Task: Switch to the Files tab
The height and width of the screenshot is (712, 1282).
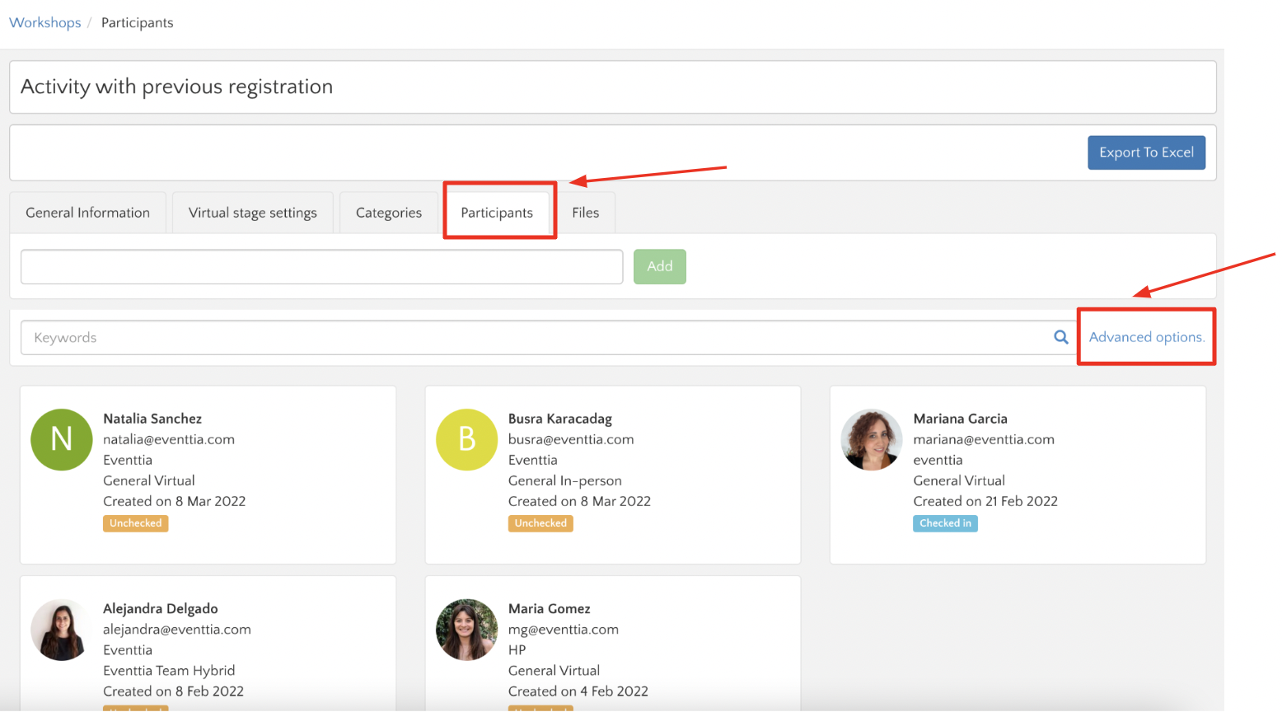Action: [x=586, y=212]
